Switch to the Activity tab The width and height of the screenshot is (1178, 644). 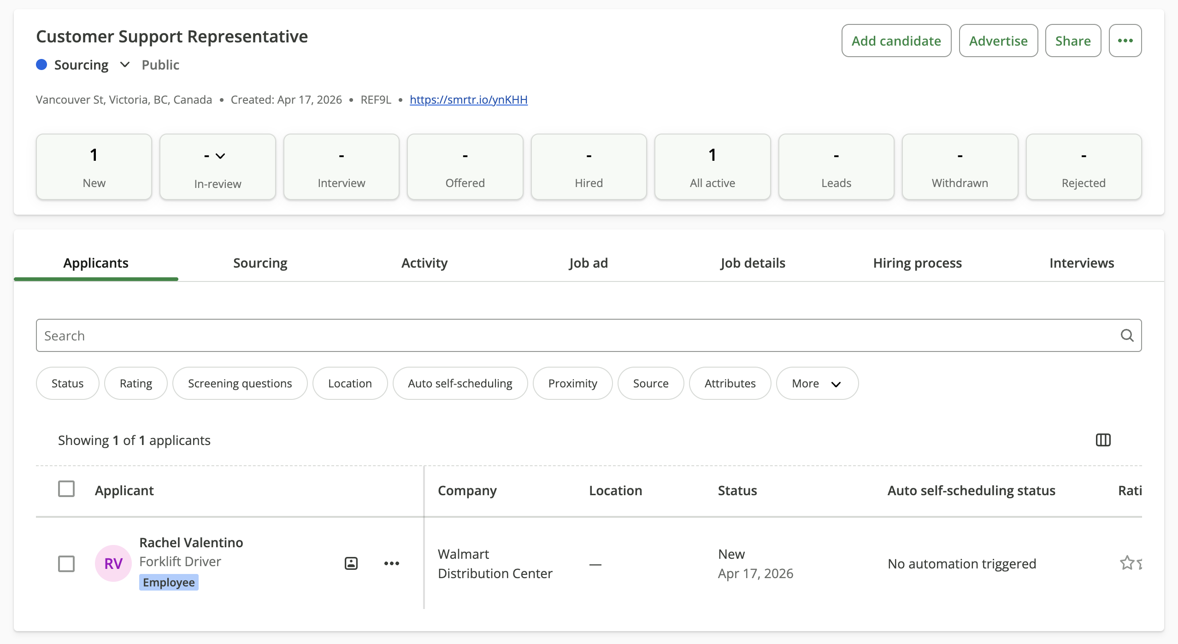click(x=424, y=263)
